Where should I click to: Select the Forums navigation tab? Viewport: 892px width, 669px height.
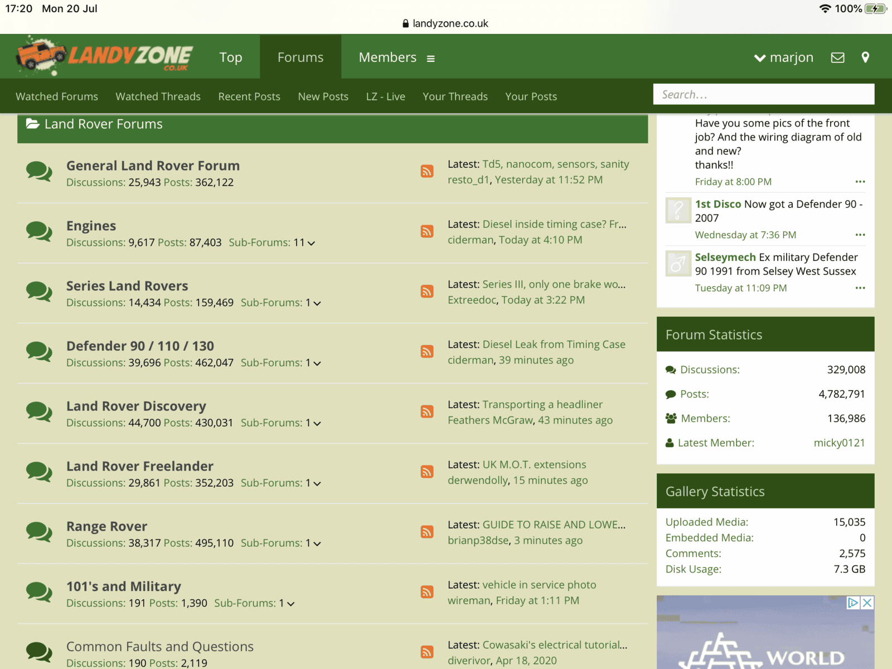click(x=300, y=57)
